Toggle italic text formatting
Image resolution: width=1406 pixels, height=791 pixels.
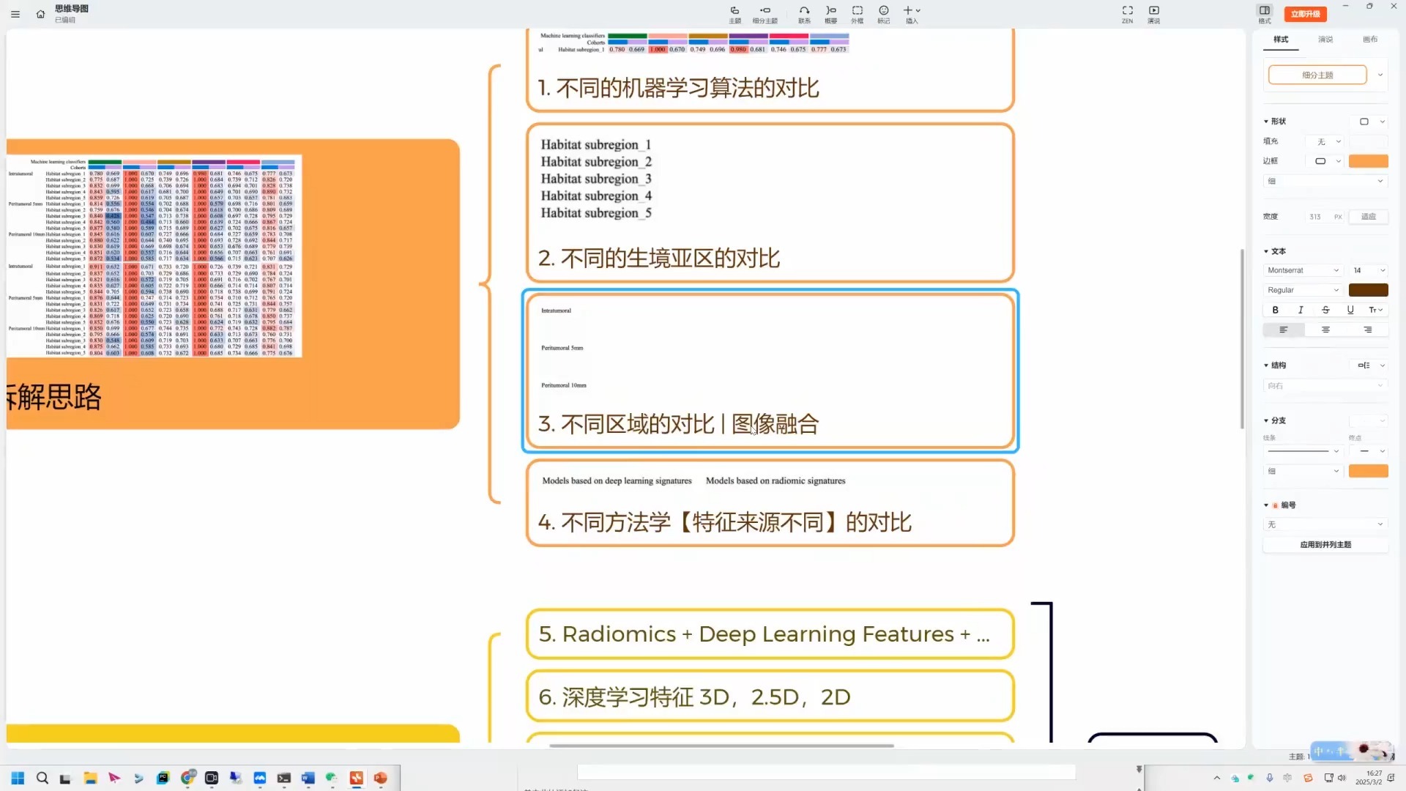tap(1301, 310)
